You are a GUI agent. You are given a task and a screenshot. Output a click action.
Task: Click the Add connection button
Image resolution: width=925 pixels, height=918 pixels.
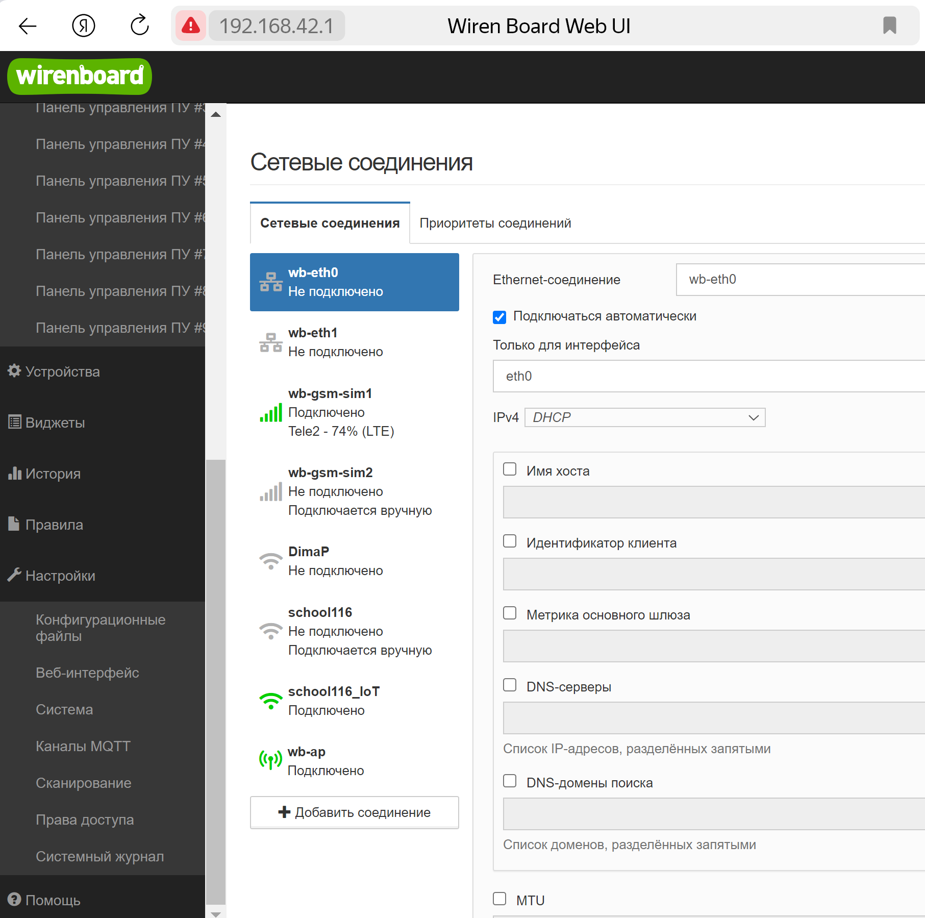point(355,812)
